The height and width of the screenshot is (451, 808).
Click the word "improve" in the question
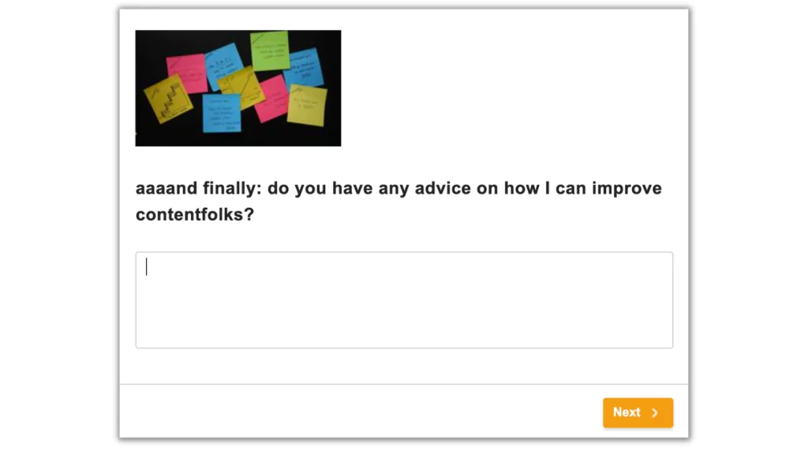[x=627, y=188]
